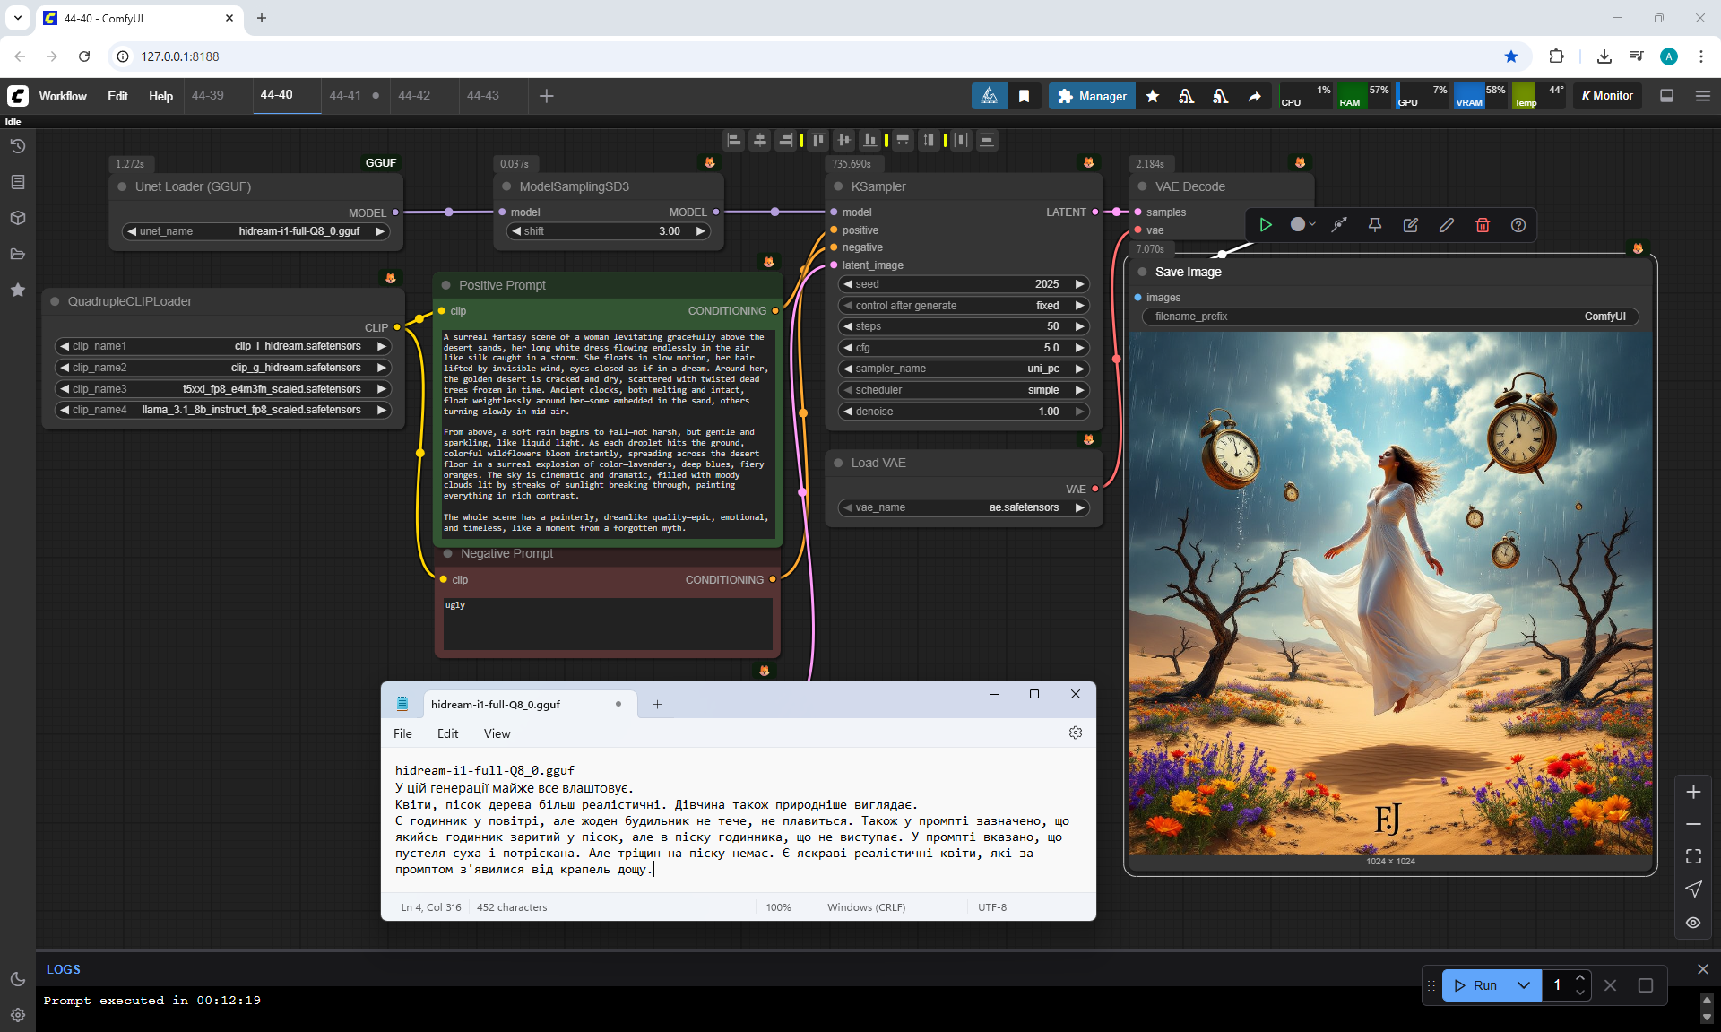Collapse the KSampler node via its title dot
The width and height of the screenshot is (1721, 1032).
point(838,186)
